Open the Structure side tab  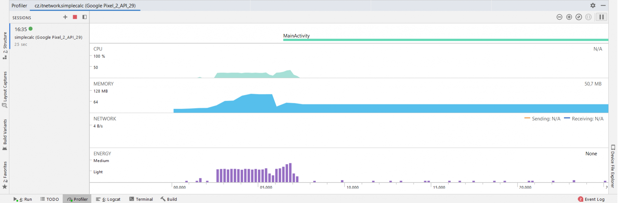(5, 45)
